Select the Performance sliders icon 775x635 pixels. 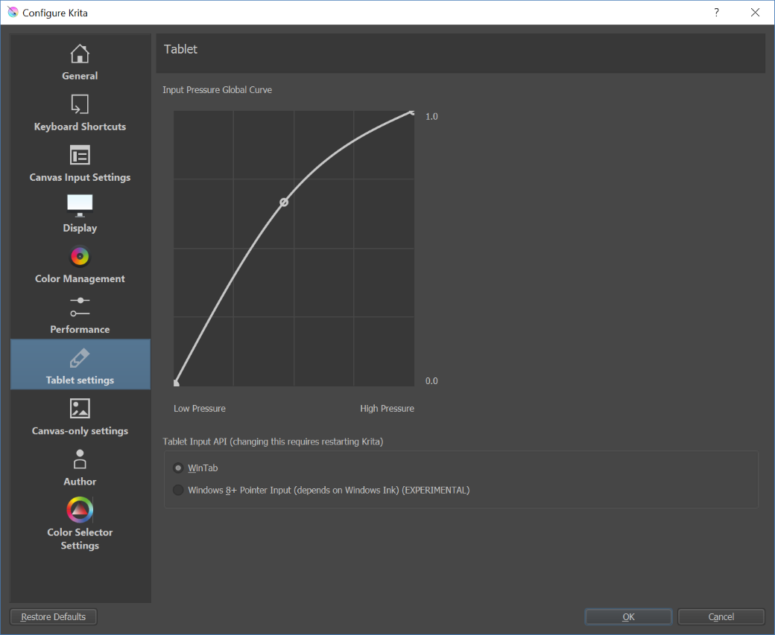point(80,307)
